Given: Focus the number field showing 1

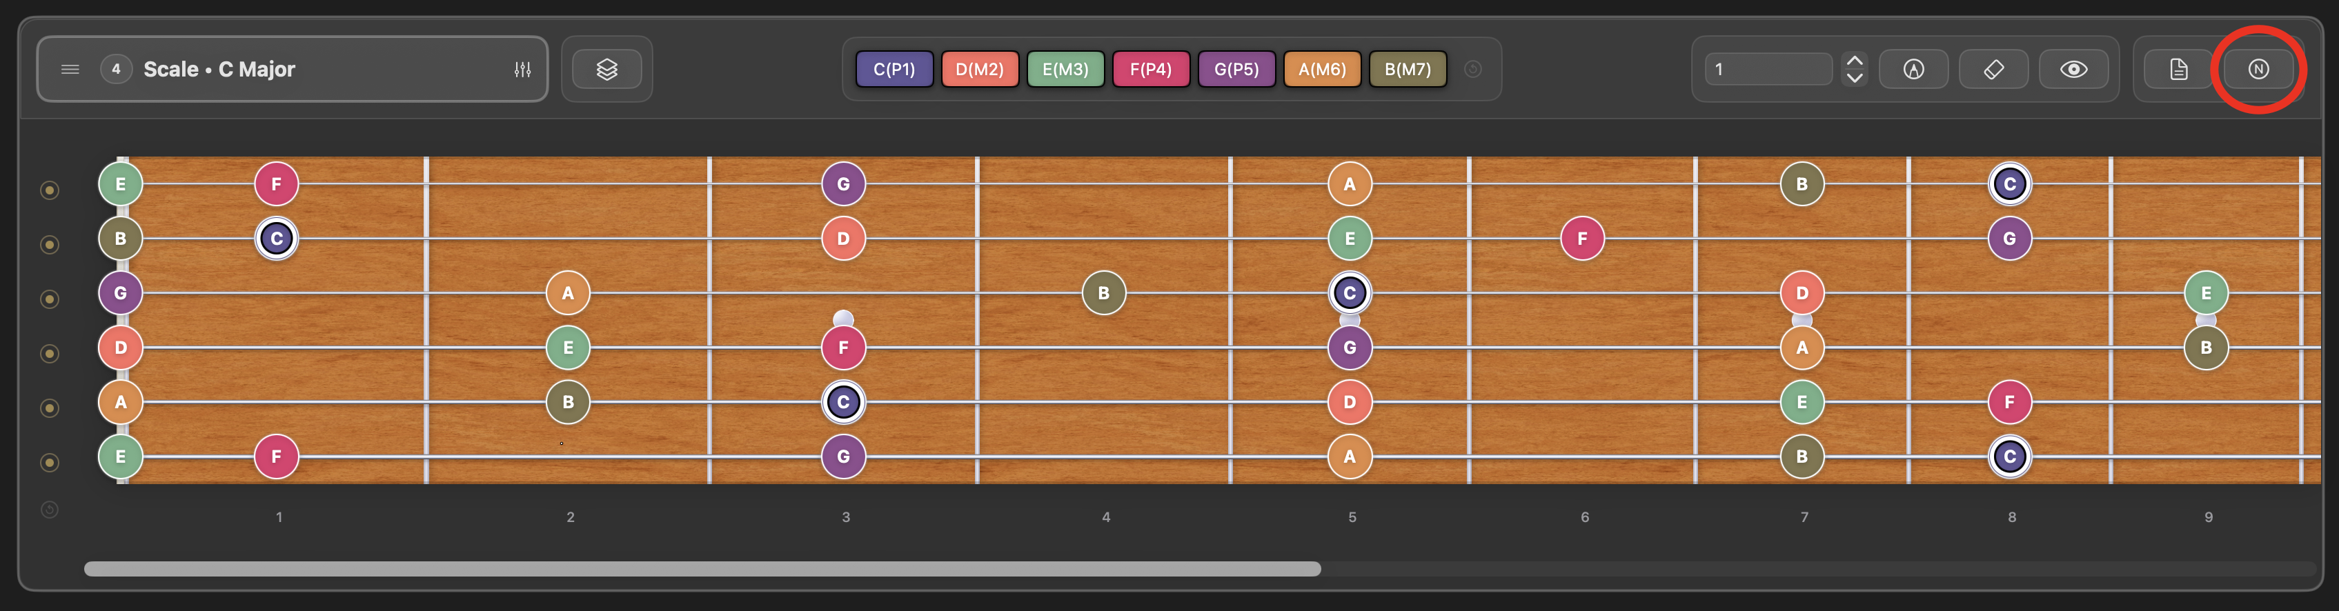Looking at the screenshot, I should click(x=1769, y=69).
